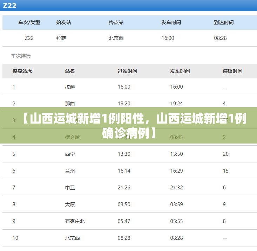Click departure time 05:55 for 石家庄北
The height and width of the screenshot is (251, 257).
tap(176, 221)
